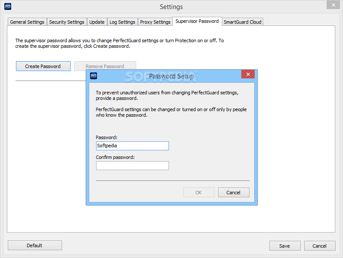The width and height of the screenshot is (343, 258).
Task: Click the "Password:" label
Action: pos(106,137)
